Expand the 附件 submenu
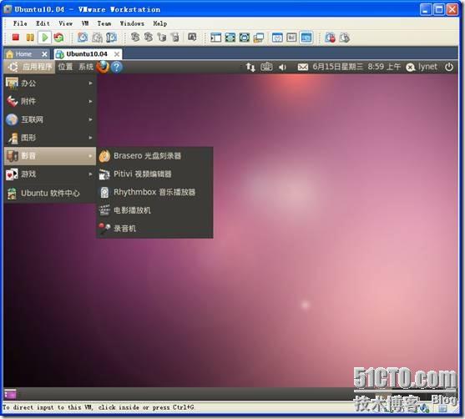The height and width of the screenshot is (419, 465). (50, 102)
